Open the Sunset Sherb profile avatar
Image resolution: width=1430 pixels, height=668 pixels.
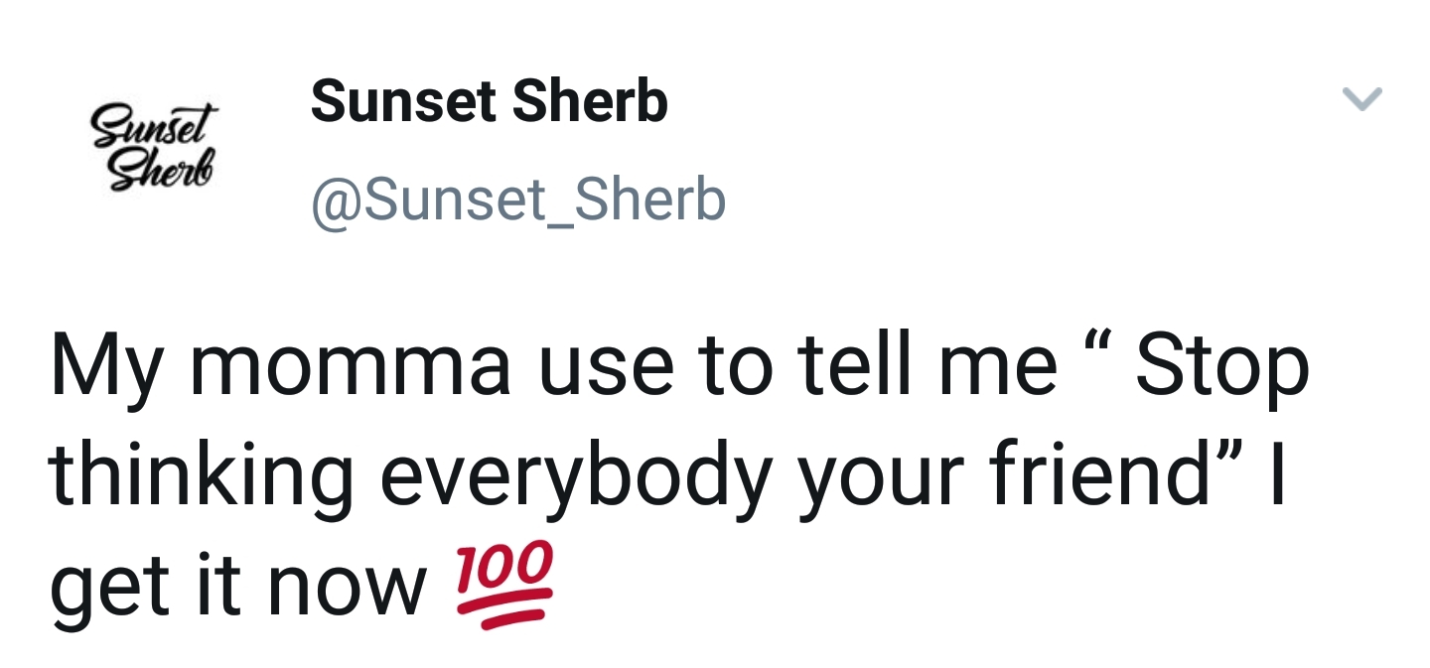(155, 149)
